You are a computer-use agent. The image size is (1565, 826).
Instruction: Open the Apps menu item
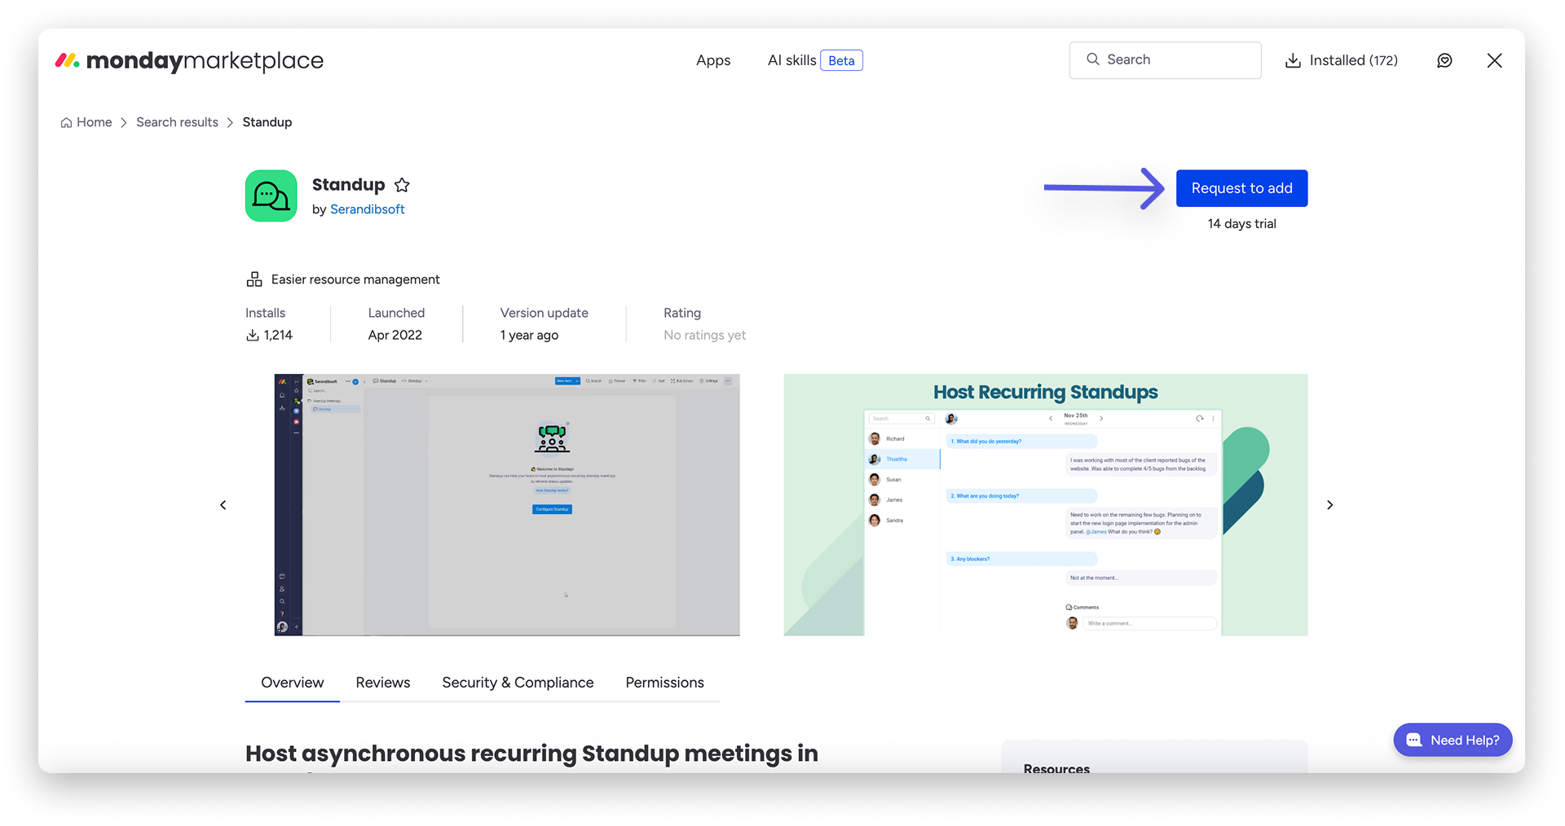click(x=713, y=60)
